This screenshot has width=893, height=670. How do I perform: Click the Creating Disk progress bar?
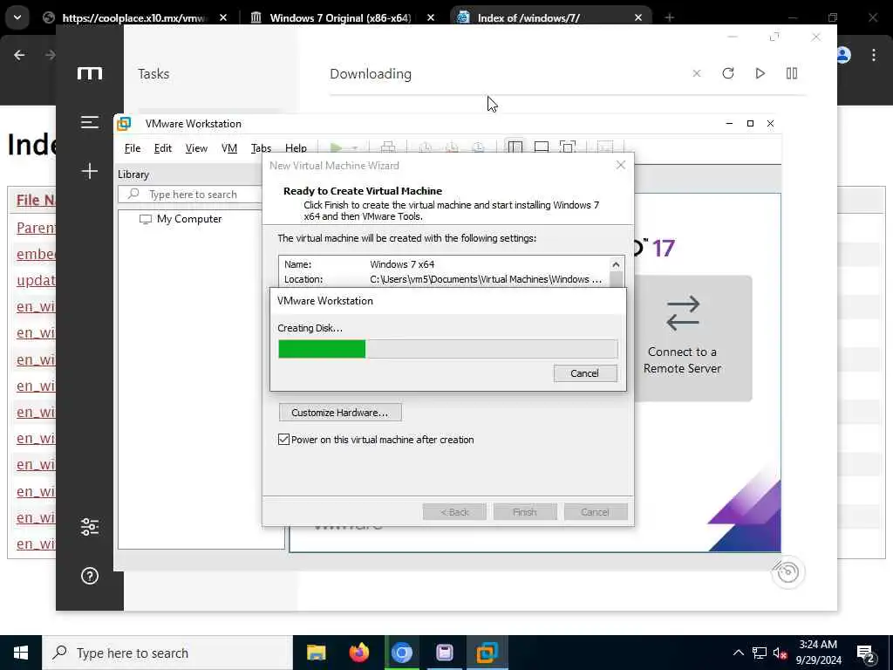[x=447, y=349]
